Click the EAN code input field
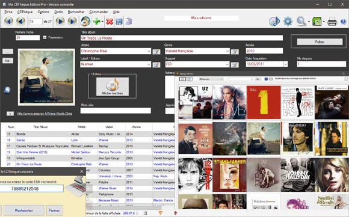This screenshot has width=349, height=217. coord(31,189)
